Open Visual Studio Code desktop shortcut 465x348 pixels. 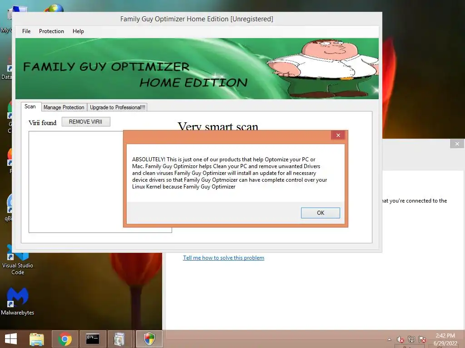(x=18, y=261)
